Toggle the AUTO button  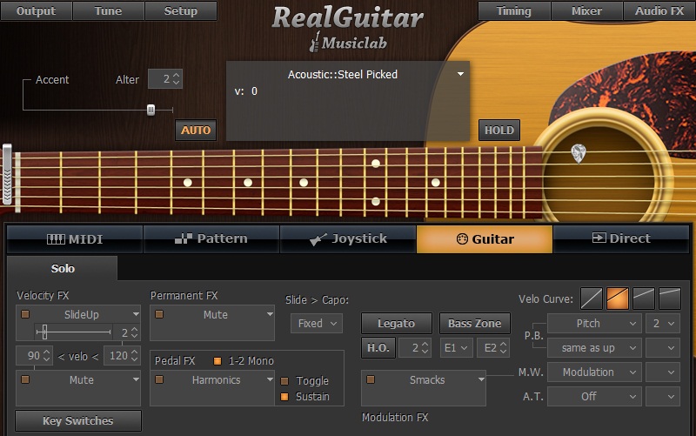196,130
